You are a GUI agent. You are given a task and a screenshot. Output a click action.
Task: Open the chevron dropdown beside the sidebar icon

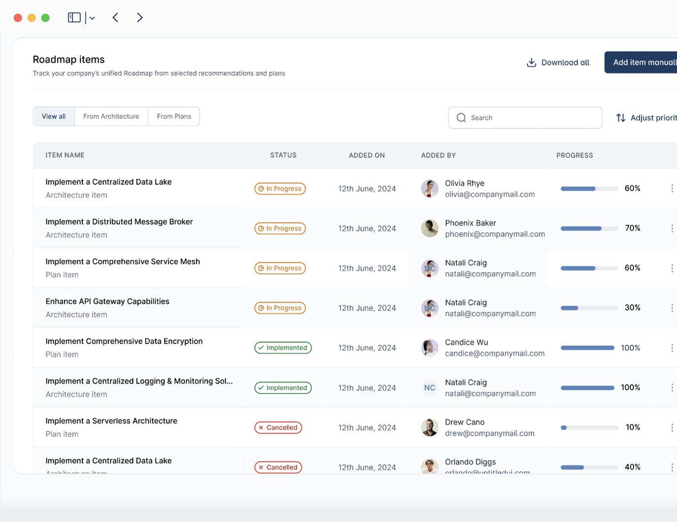coord(92,17)
